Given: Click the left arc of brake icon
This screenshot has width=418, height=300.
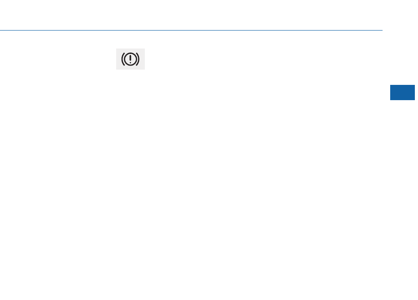Looking at the screenshot, I should coord(123,59).
